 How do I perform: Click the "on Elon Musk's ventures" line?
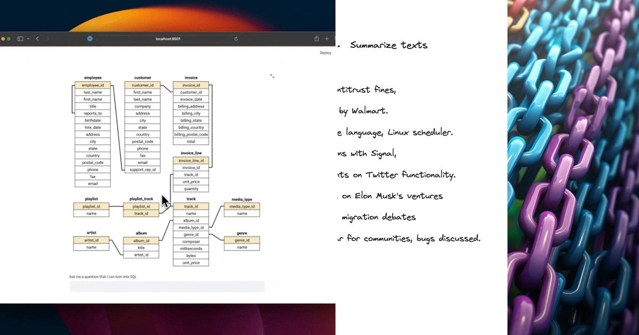(x=392, y=196)
